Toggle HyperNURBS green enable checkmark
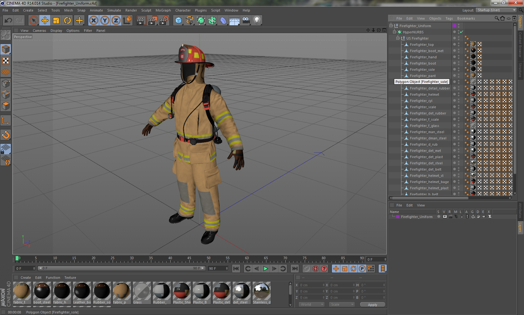This screenshot has height=315, width=524. coord(462,32)
